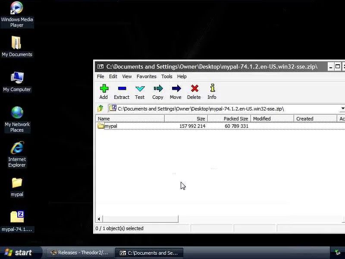Open the Edit menu

click(113, 76)
